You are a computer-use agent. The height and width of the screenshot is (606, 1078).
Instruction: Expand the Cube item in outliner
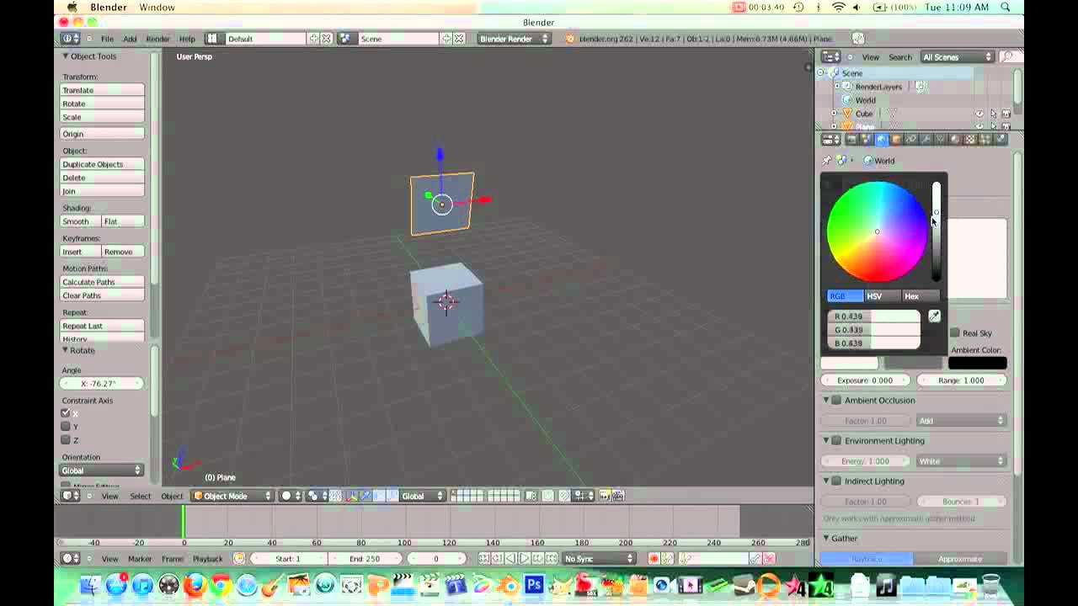coord(834,114)
